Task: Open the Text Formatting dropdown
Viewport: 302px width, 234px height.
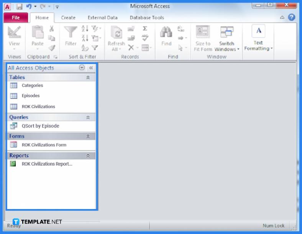Action: pyautogui.click(x=258, y=38)
